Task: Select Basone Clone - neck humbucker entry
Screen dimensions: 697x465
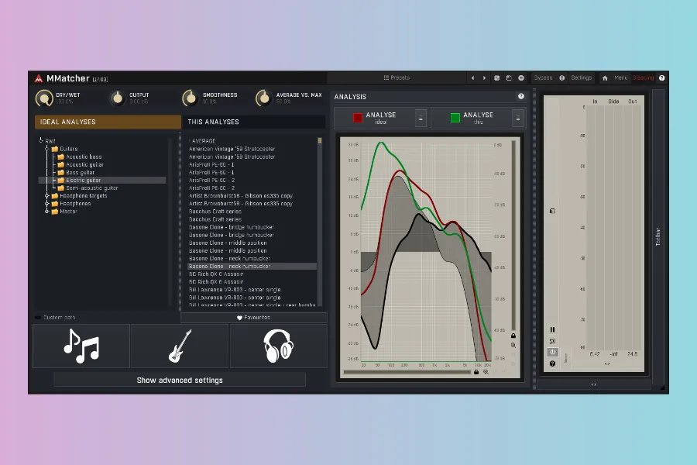Action: click(229, 267)
